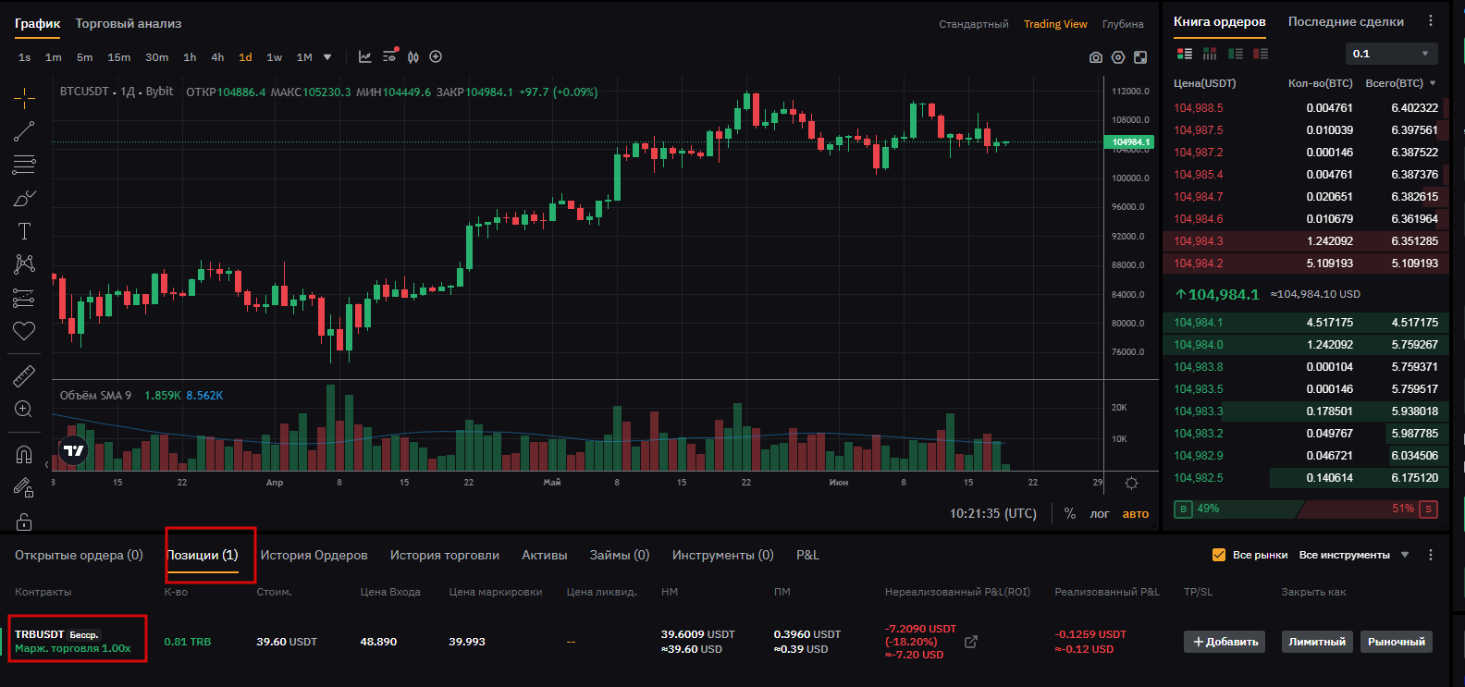
Task: Open the prediction and measurement tool
Action: (x=25, y=298)
